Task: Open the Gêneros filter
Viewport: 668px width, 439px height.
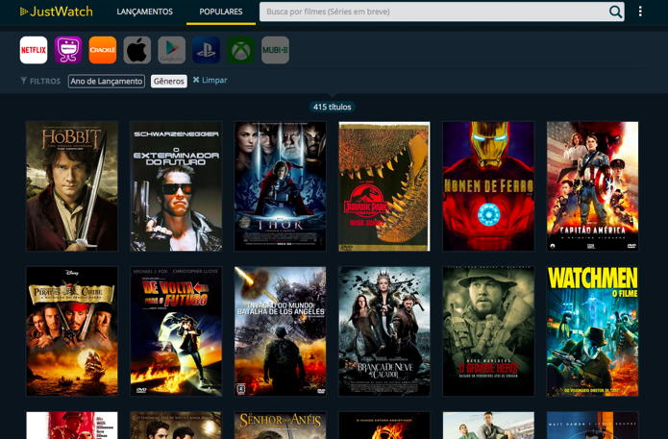Action: [x=169, y=82]
